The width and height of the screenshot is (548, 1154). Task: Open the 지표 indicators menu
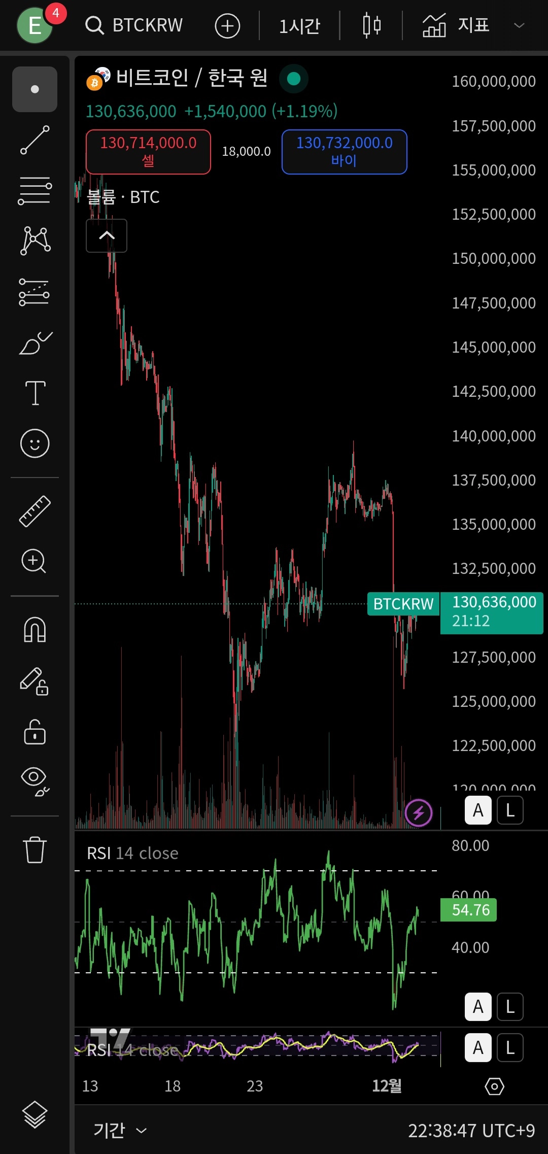coord(456,25)
